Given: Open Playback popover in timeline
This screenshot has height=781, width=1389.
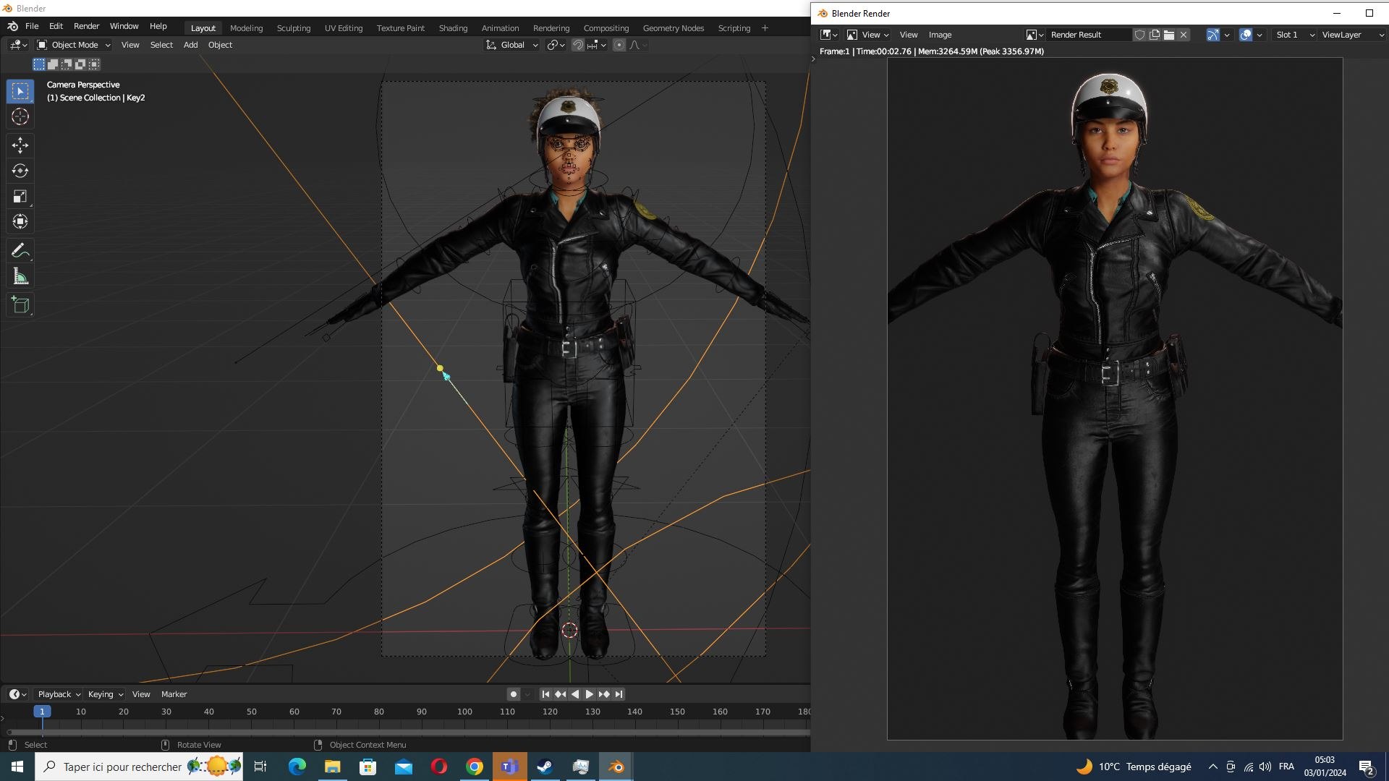Looking at the screenshot, I should (59, 694).
